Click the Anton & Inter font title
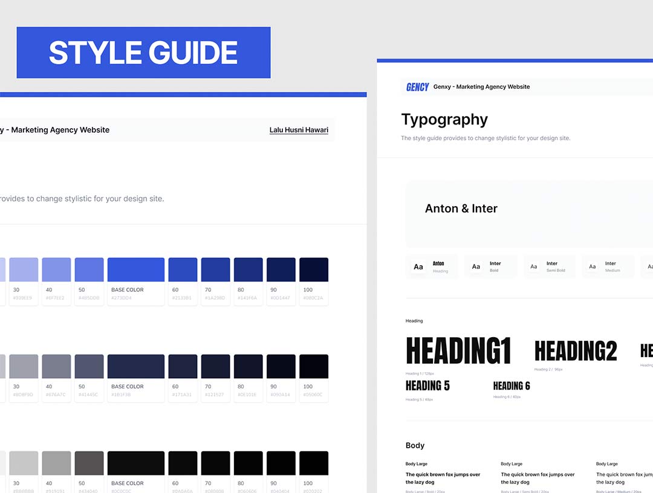Screen dimensions: 653x493 461,208
